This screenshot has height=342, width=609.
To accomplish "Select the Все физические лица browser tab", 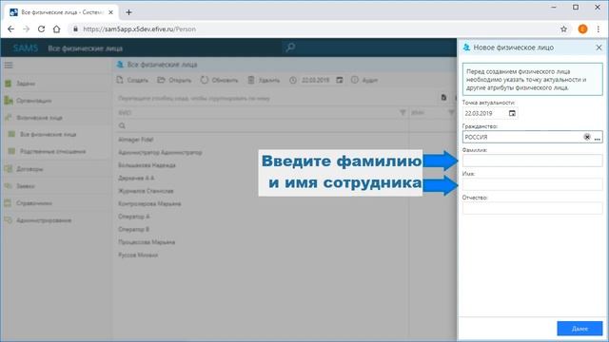I will (x=61, y=12).
